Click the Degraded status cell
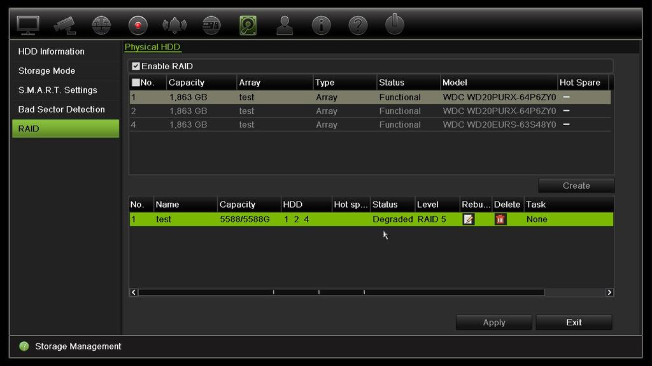 (x=392, y=219)
